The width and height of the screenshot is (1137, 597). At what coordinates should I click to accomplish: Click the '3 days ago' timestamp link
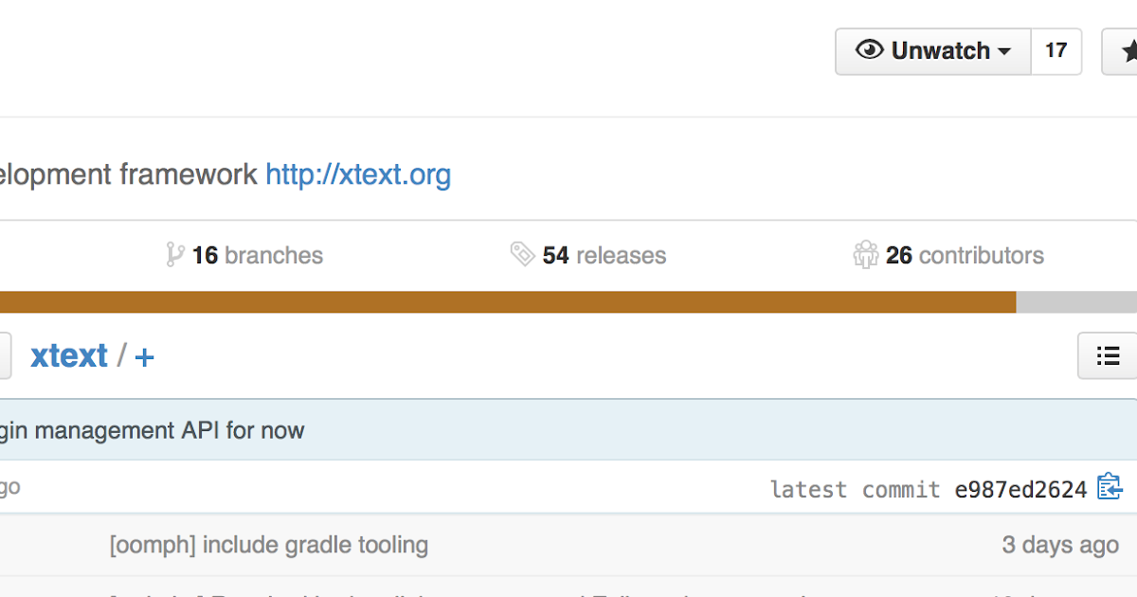click(1060, 545)
